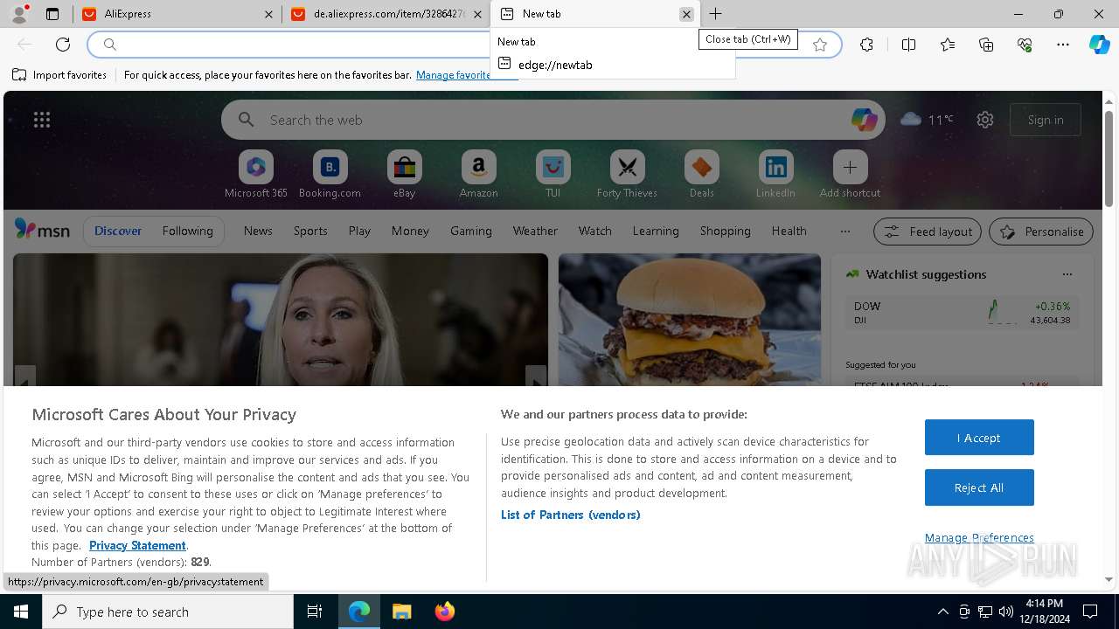Select the Following feed tab

(188, 231)
